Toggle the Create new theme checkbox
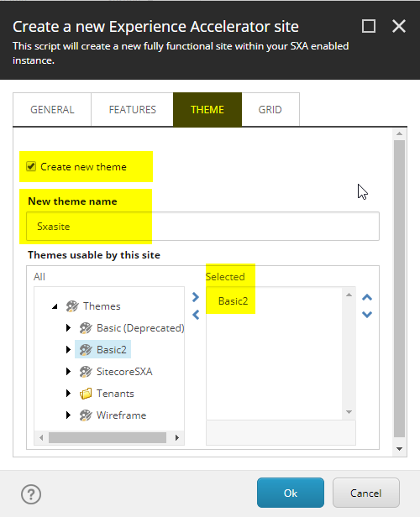 31,166
